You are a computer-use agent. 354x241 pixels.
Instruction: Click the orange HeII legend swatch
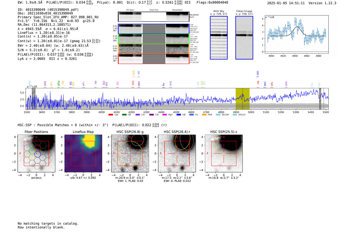pyautogui.click(x=204, y=115)
